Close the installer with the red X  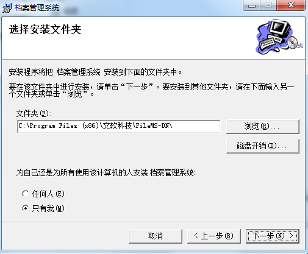click(291, 5)
